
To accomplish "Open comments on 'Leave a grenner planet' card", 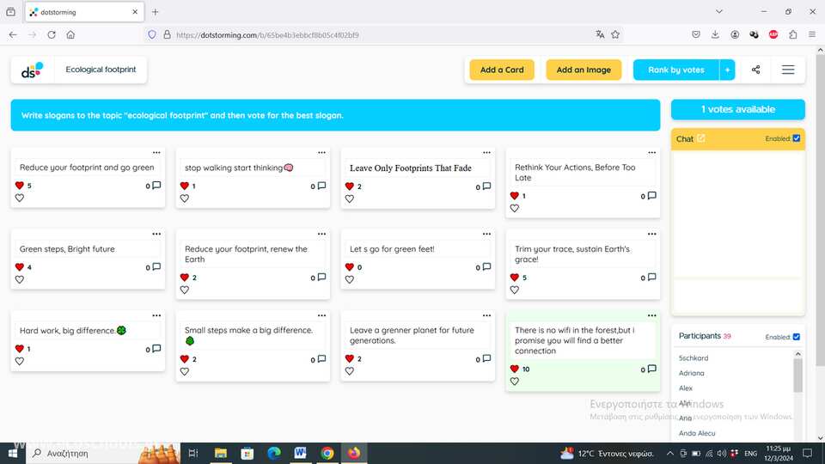I will (486, 359).
